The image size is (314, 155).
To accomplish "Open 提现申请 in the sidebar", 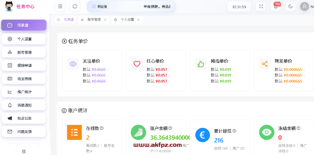I will 24,65.
